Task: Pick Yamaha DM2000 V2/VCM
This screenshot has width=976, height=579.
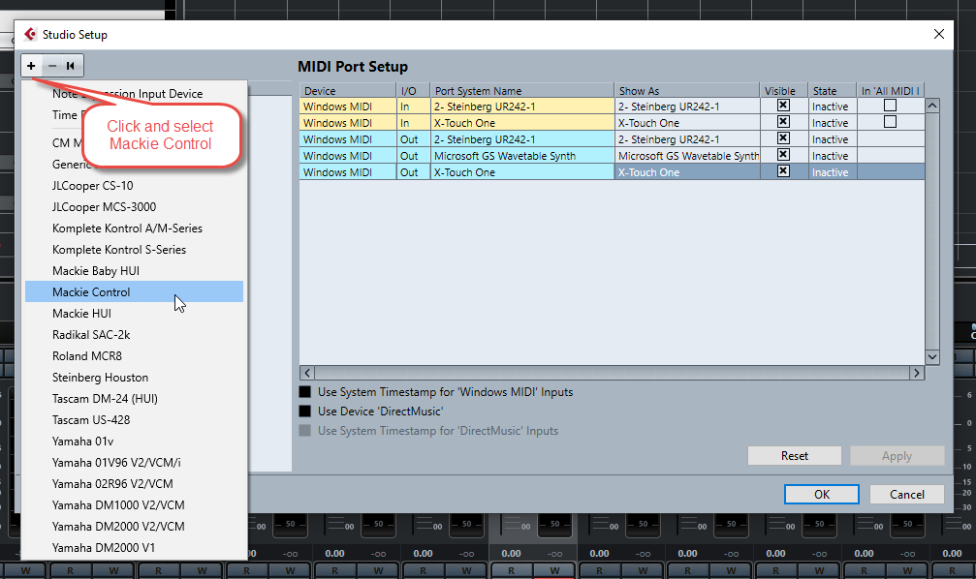Action: pyautogui.click(x=134, y=526)
